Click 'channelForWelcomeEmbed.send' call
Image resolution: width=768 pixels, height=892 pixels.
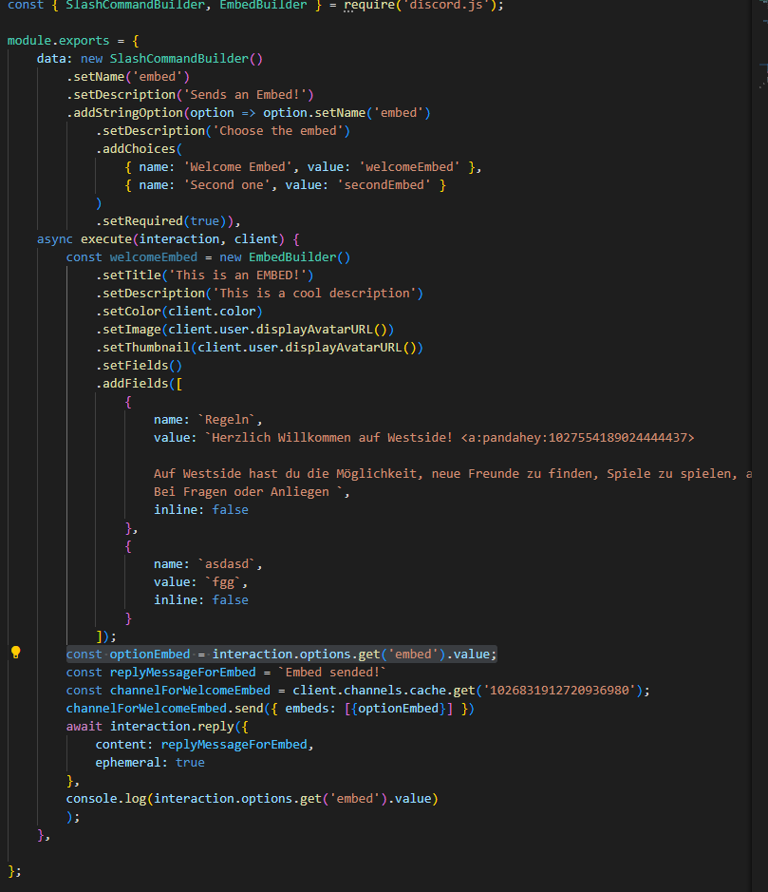point(164,709)
